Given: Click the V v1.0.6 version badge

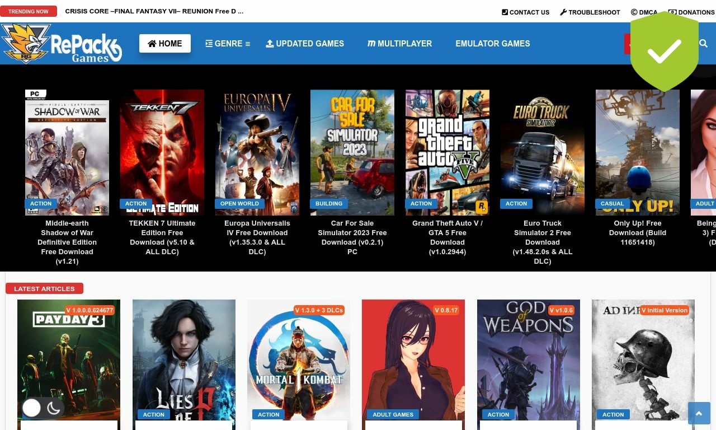Looking at the screenshot, I should pos(562,310).
